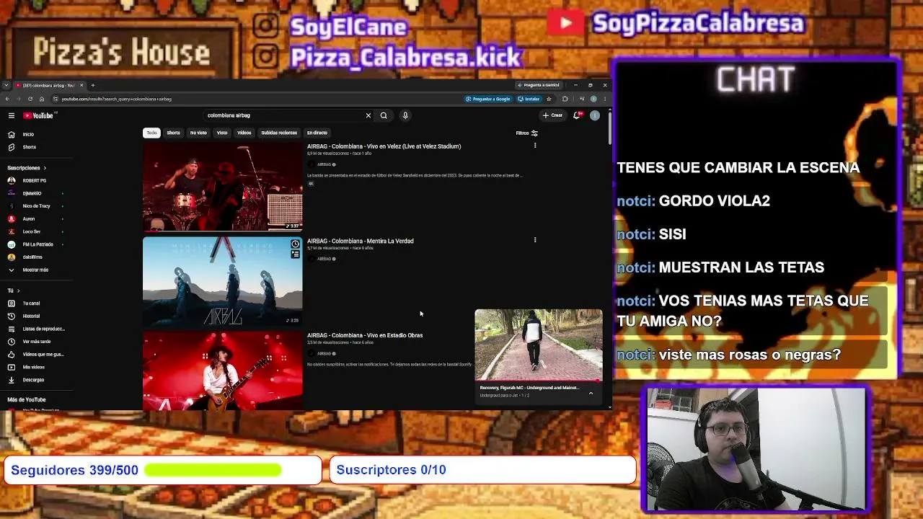Open Mis vídeos in the sidebar
The image size is (923, 519).
point(33,367)
